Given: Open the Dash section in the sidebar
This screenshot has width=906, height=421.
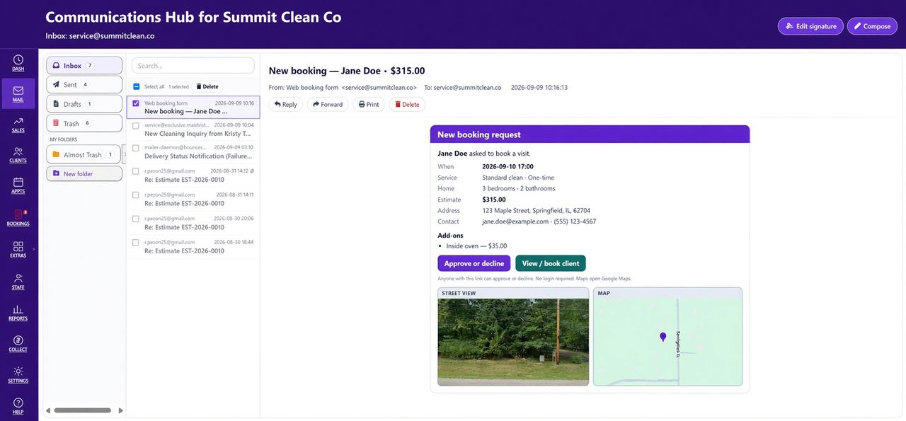Looking at the screenshot, I should (18, 62).
